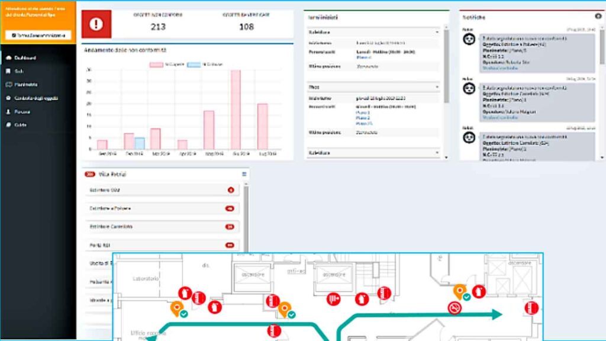Collapse the second shift section arrow
The height and width of the screenshot is (341, 606).
[x=437, y=87]
